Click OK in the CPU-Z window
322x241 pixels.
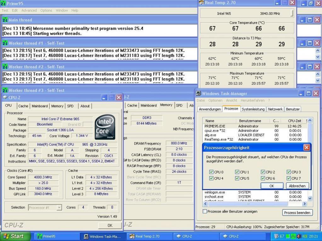[x=110, y=225]
